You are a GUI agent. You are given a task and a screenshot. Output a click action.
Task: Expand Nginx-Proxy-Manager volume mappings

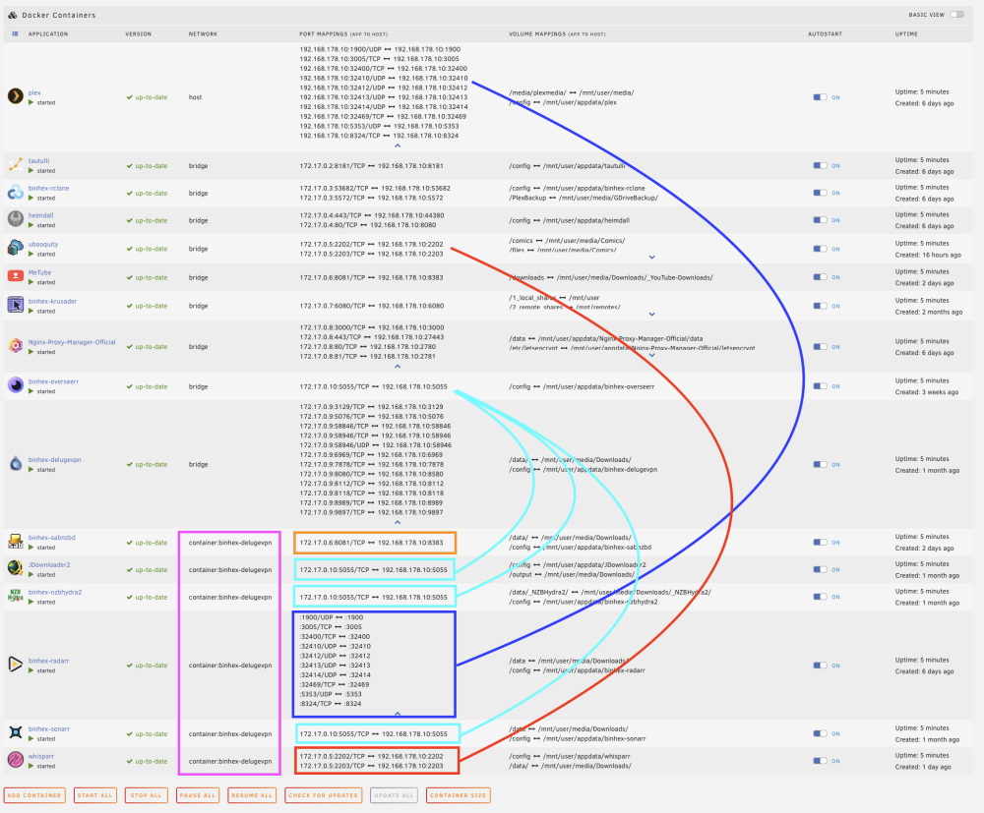(x=652, y=355)
